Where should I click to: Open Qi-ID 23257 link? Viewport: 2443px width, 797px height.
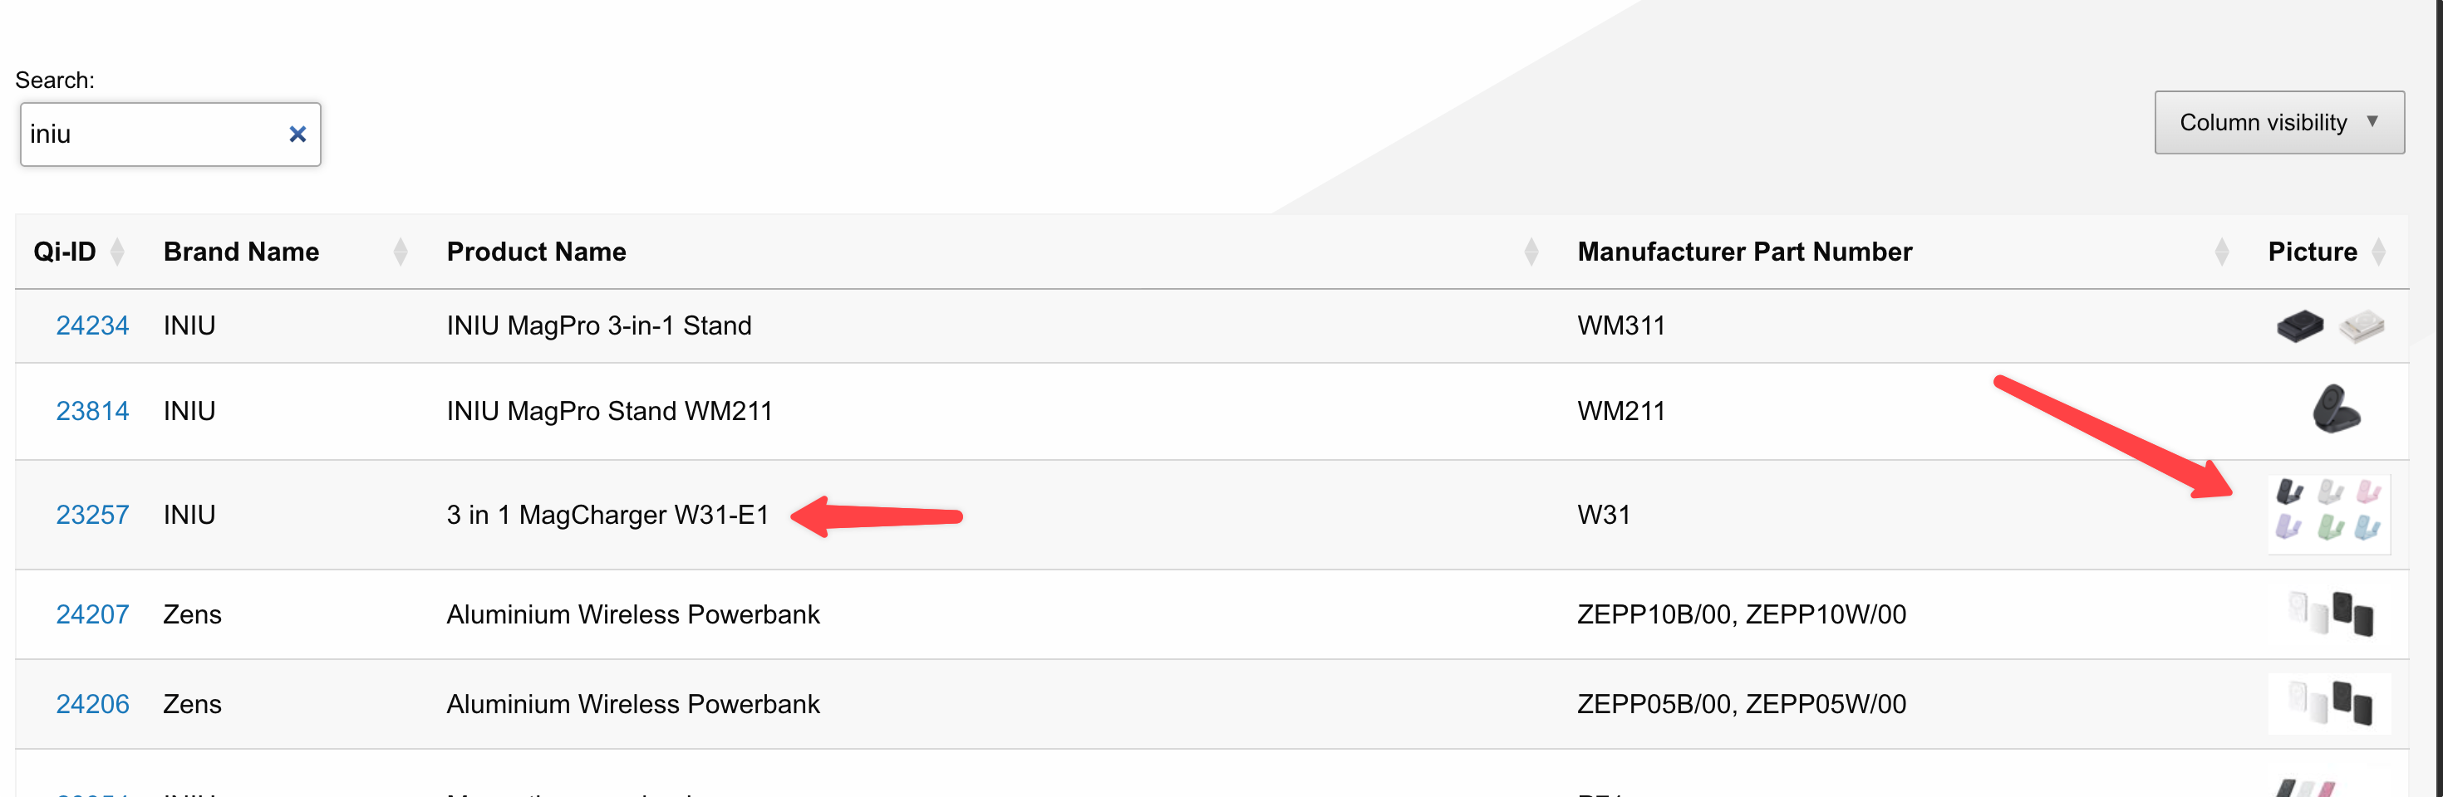[x=92, y=515]
